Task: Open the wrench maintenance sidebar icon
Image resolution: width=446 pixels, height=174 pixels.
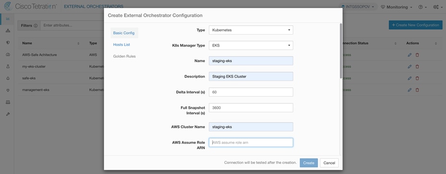Action: (8, 114)
